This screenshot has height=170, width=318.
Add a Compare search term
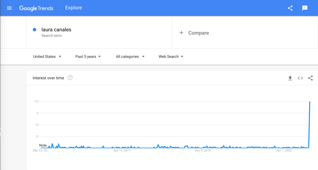(x=198, y=33)
